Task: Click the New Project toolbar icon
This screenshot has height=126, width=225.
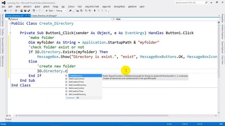Action: click(16, 11)
